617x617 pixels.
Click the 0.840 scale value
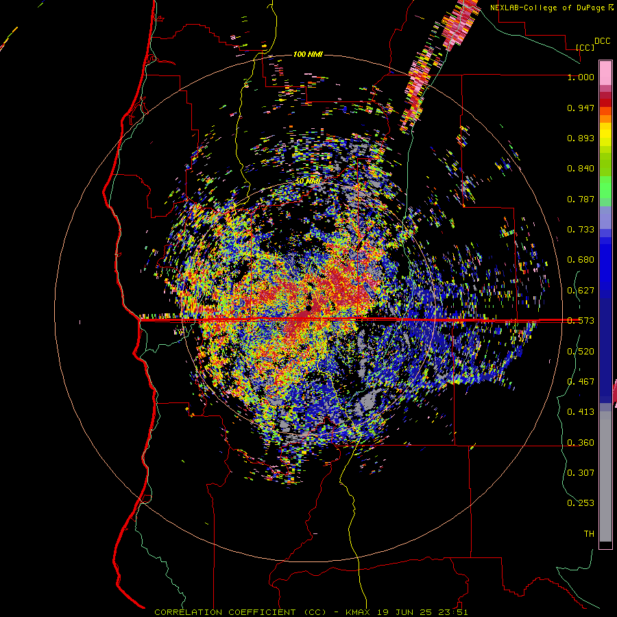(x=581, y=169)
